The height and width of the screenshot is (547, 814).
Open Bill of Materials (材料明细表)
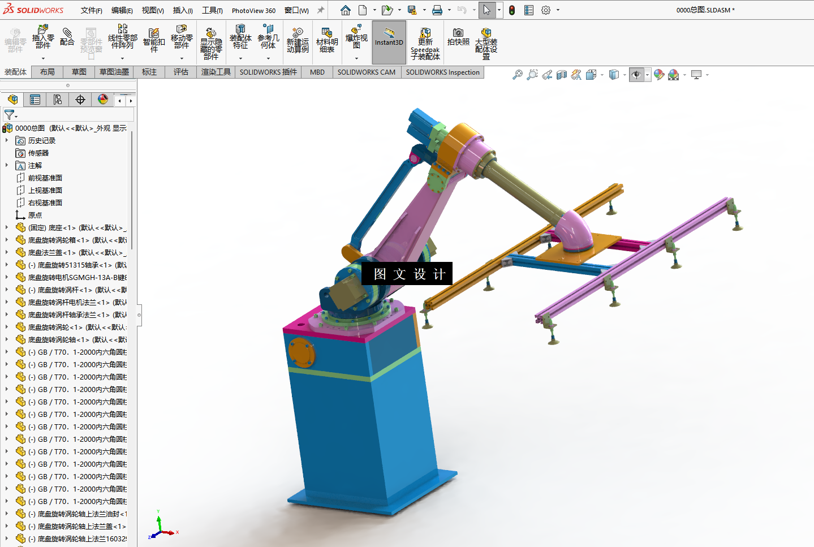point(327,40)
